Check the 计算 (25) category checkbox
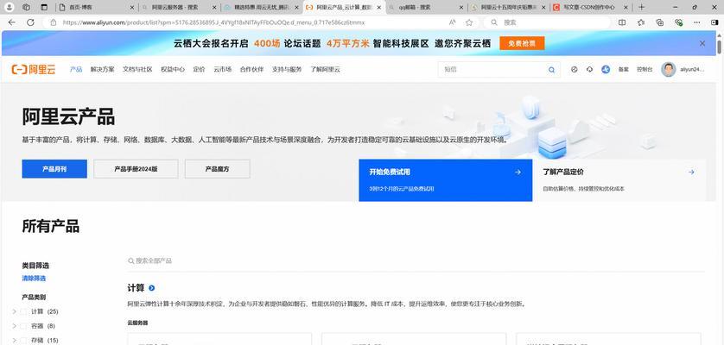The height and width of the screenshot is (345, 724). [23, 311]
